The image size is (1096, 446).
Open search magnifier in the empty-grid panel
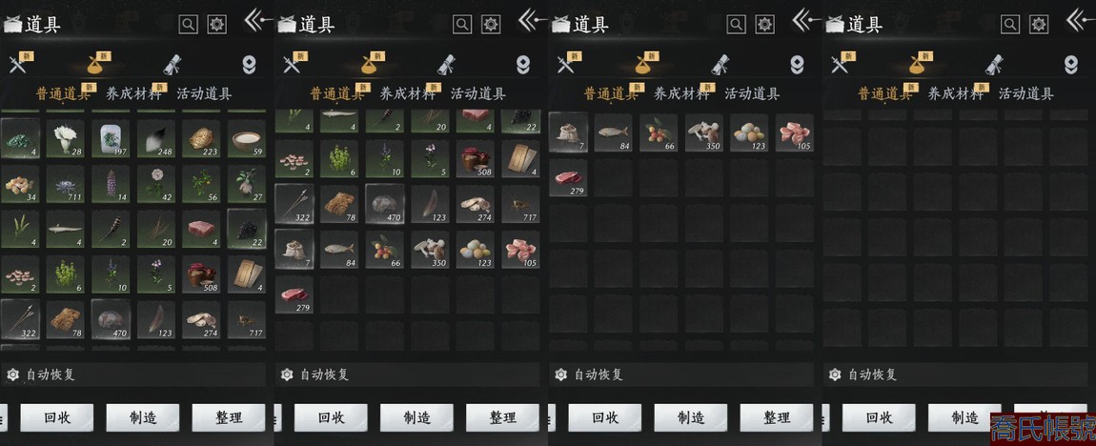point(1010,25)
